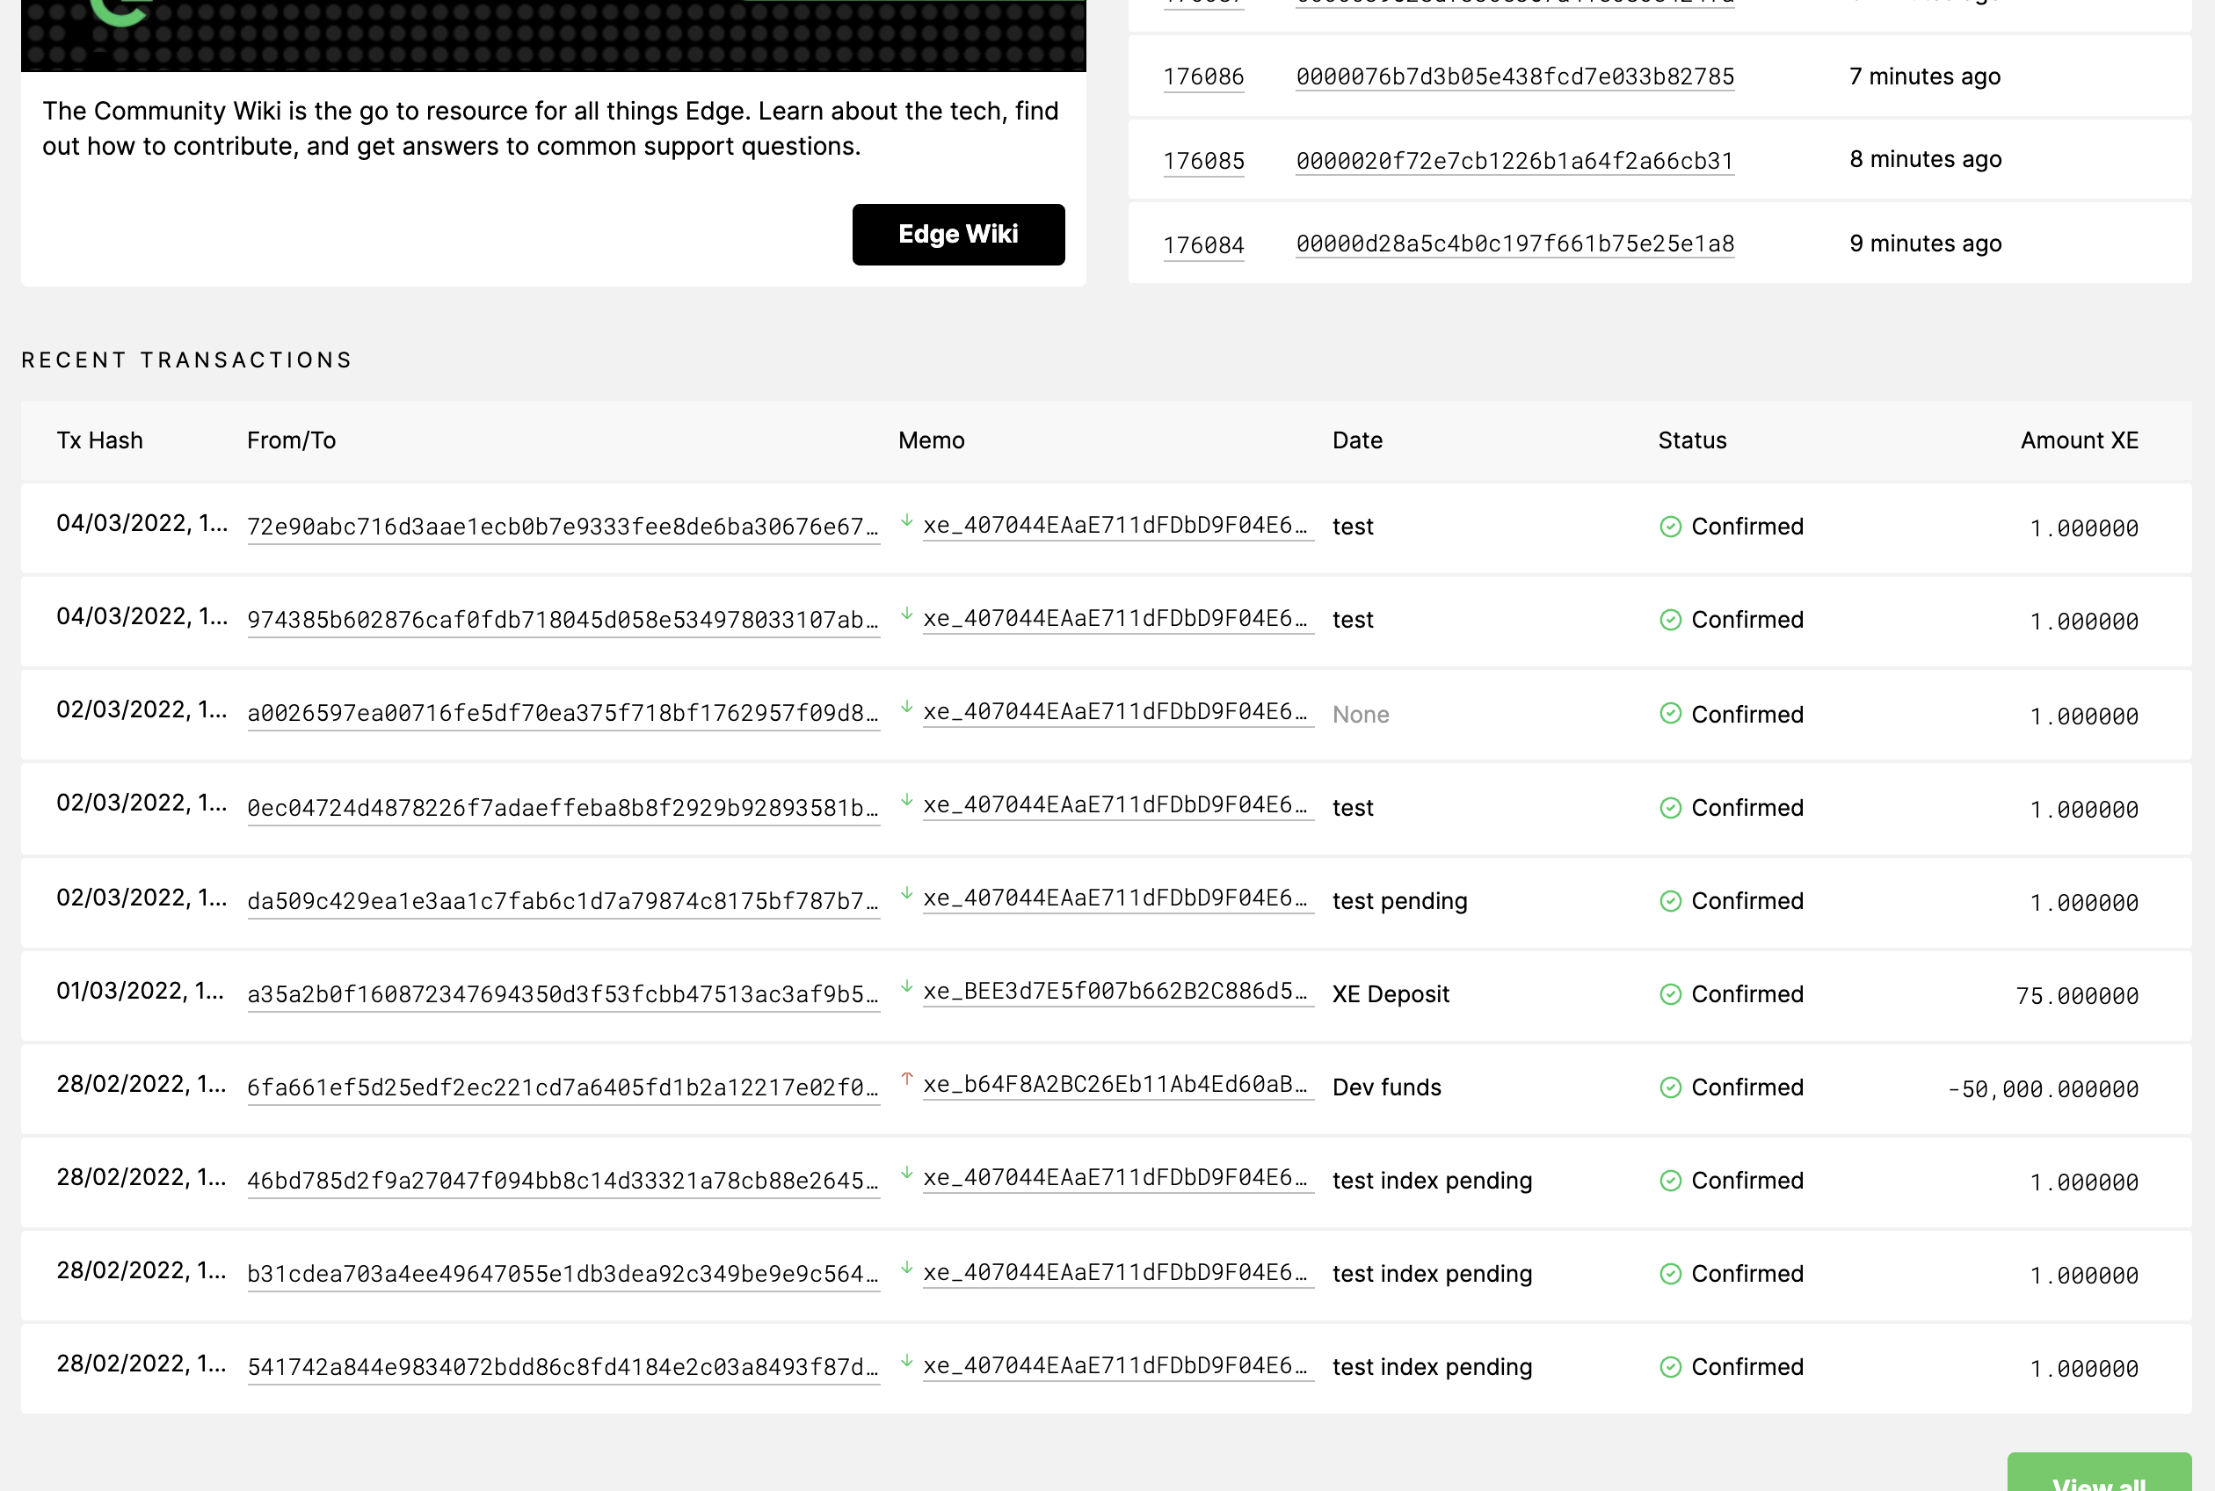Screen dimensions: 2215x1491
Task: Click the Confirmed checkmark icon on the XE Deposit row
Action: click(1671, 993)
